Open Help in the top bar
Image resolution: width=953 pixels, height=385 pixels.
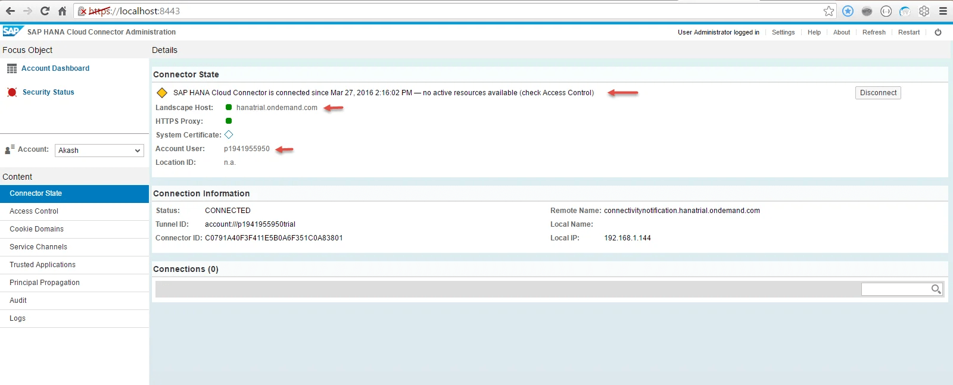pos(814,32)
